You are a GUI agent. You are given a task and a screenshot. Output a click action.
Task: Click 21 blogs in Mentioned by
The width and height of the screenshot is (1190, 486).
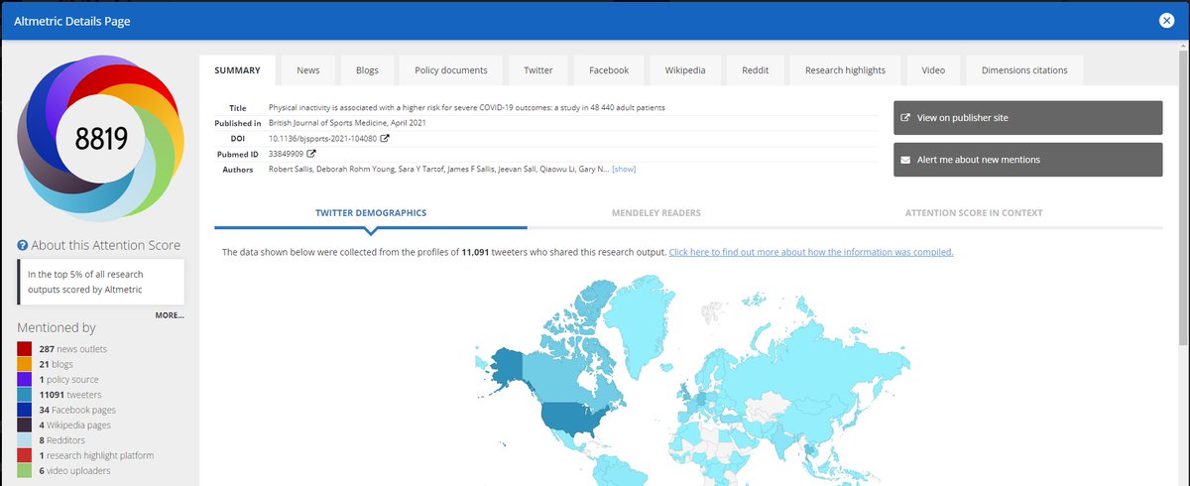(57, 364)
